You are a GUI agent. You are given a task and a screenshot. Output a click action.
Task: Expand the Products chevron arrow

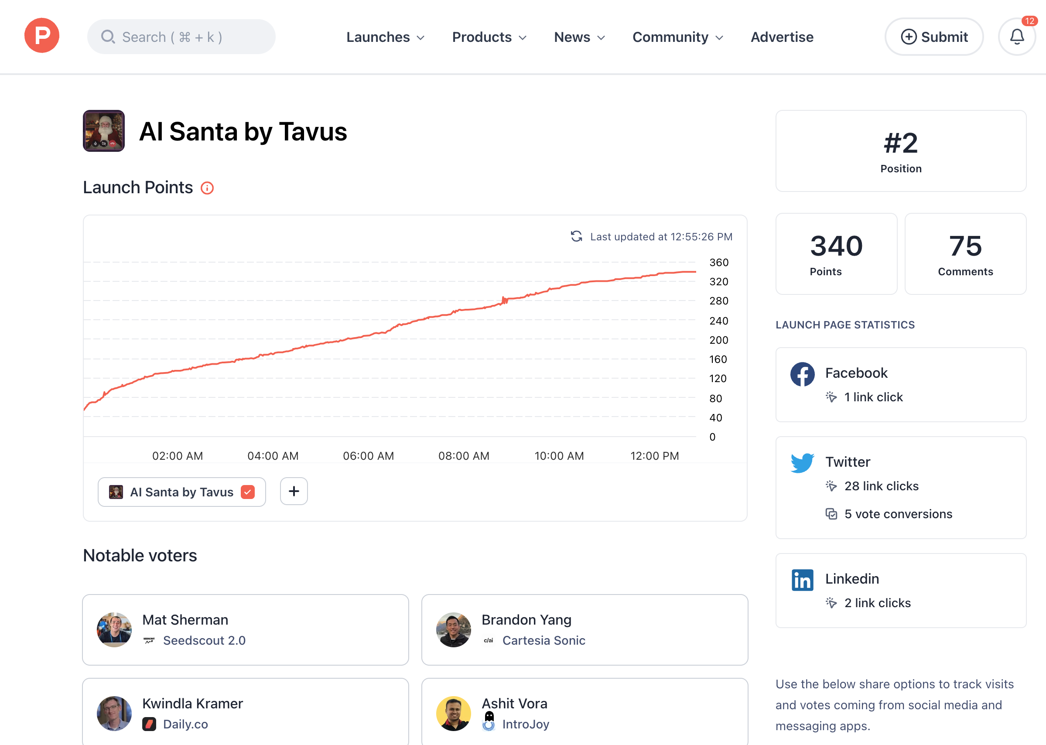[x=523, y=38]
